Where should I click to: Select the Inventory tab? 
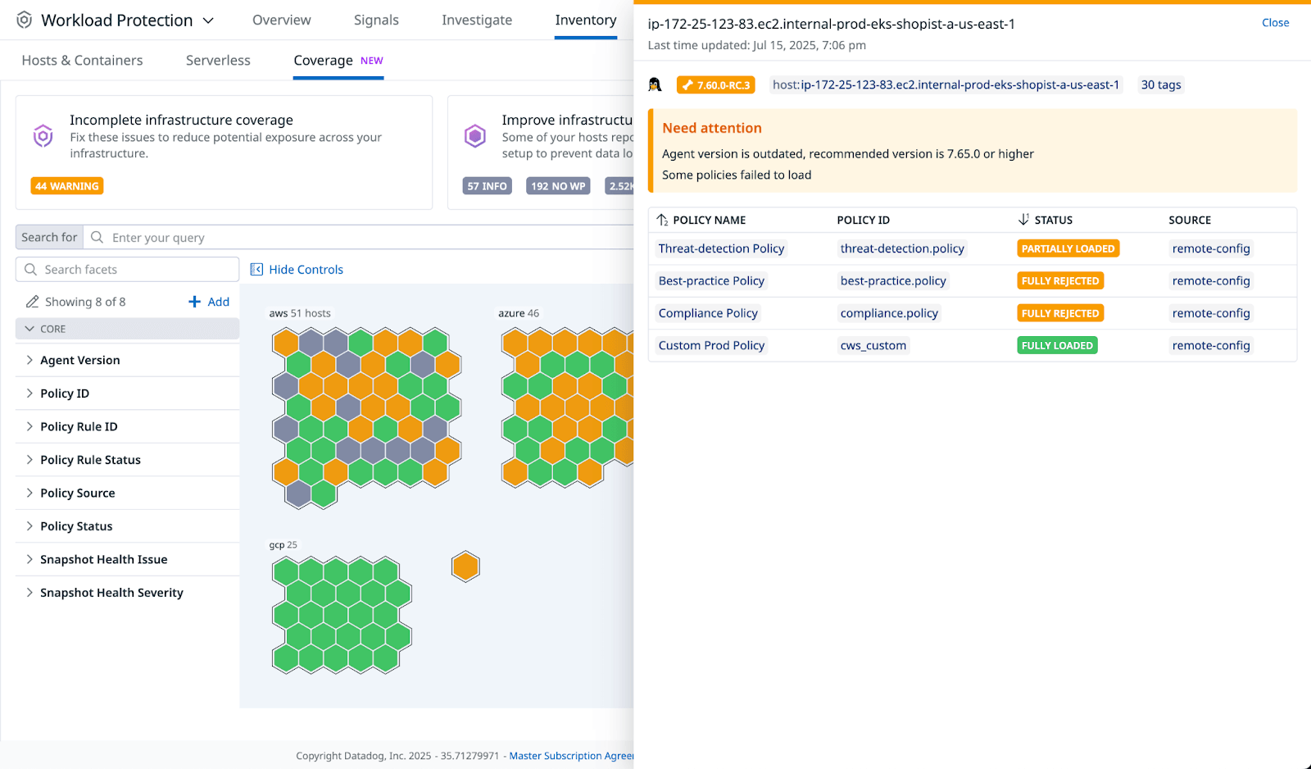(x=586, y=20)
